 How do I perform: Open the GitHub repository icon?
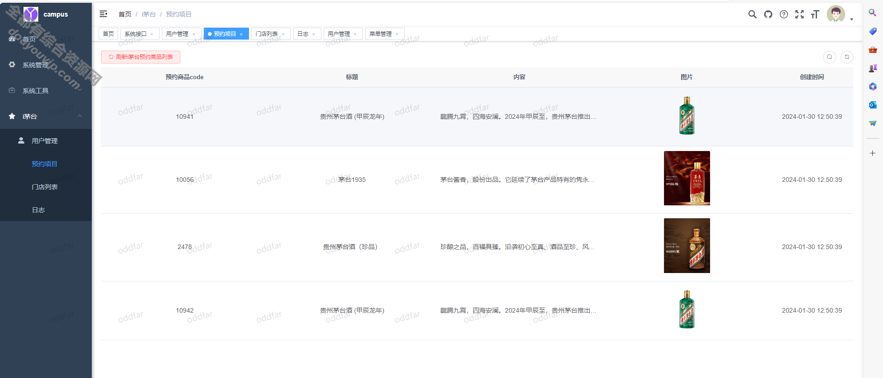click(768, 14)
